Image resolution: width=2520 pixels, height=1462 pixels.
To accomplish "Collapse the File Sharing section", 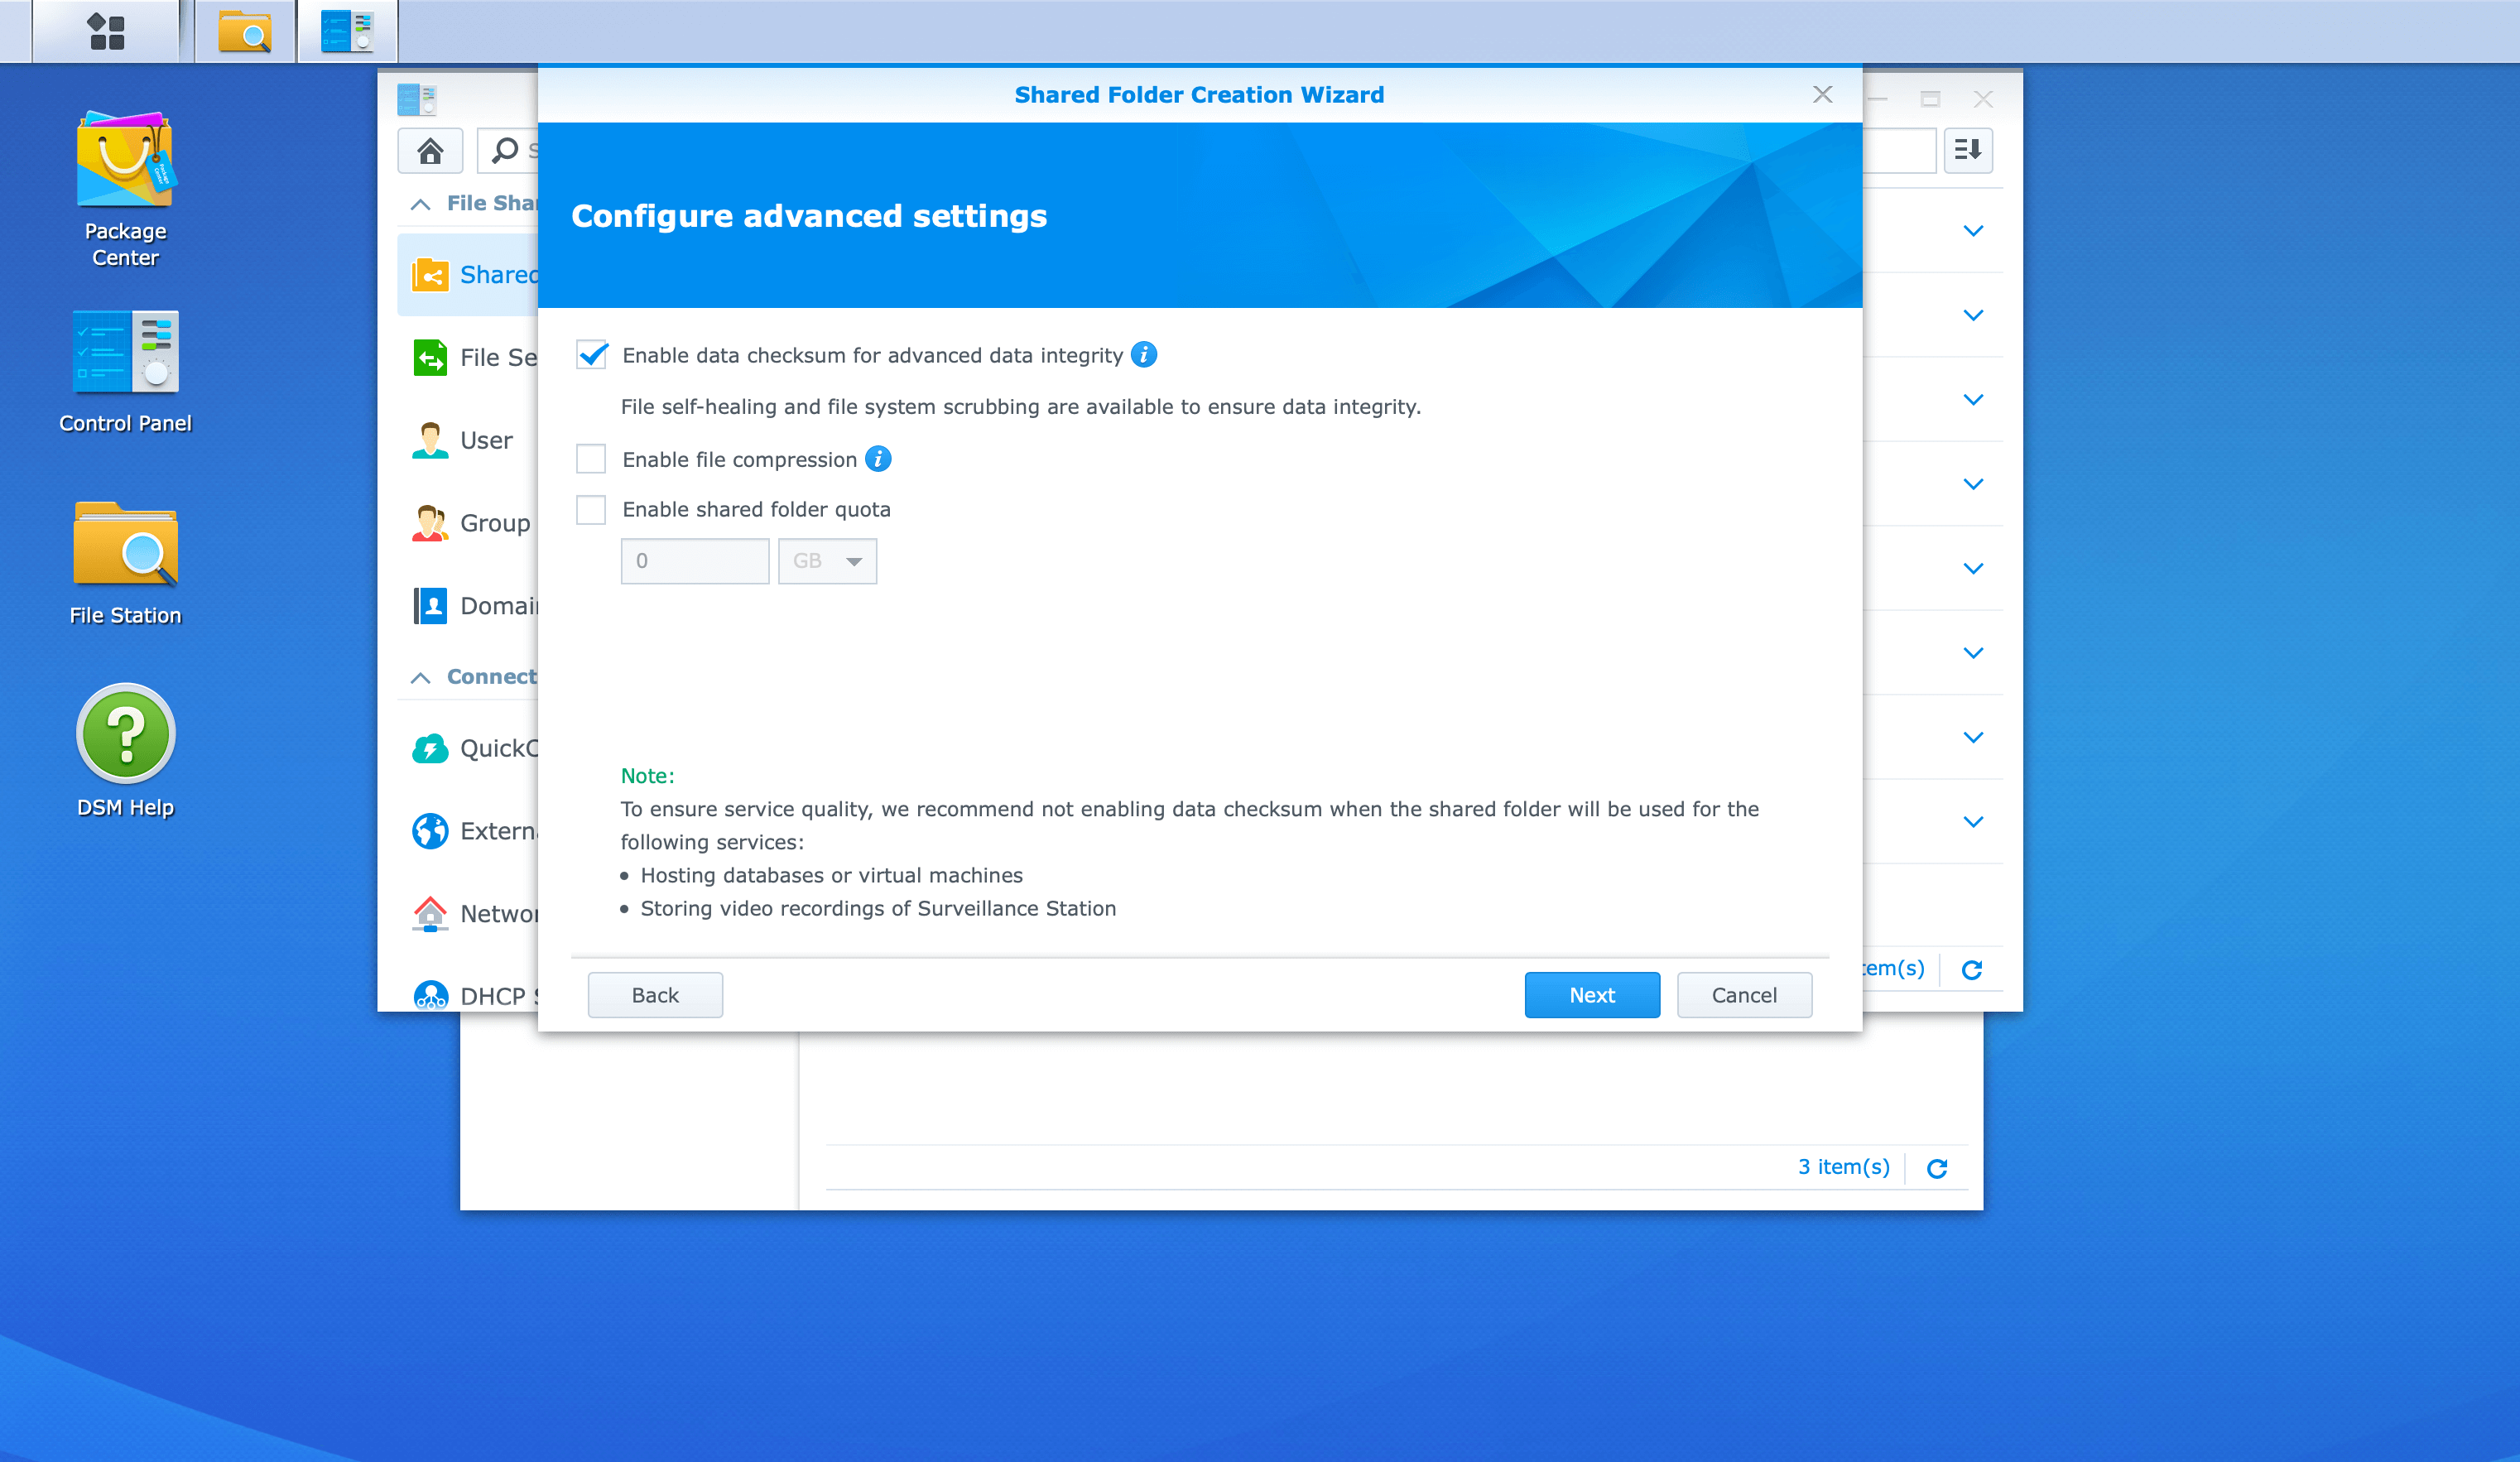I will click(421, 204).
